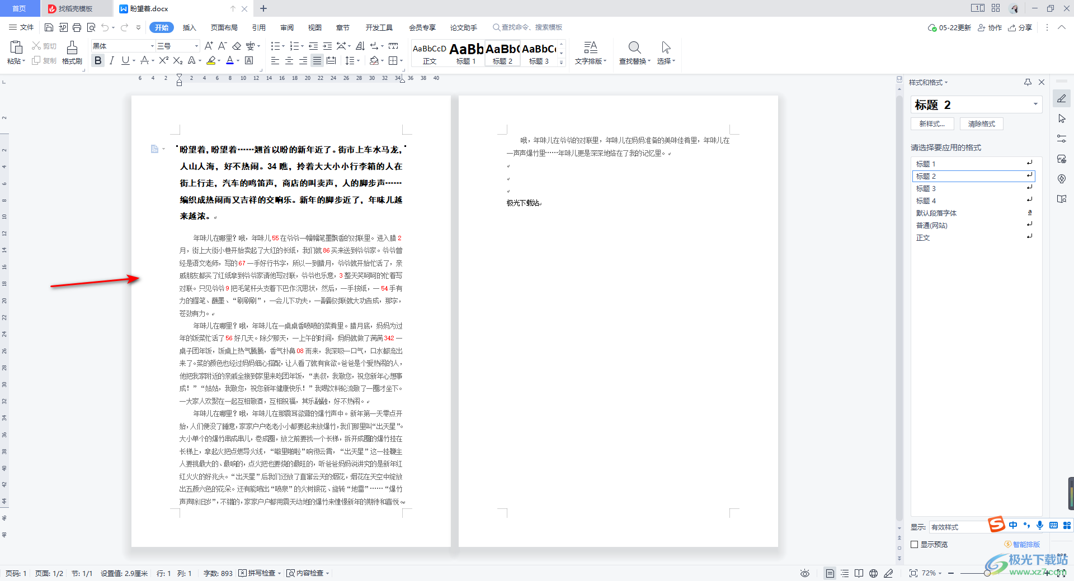Open the 样式和格式 panel title dropdown
Screen dimensions: 1074x581
click(x=929, y=82)
